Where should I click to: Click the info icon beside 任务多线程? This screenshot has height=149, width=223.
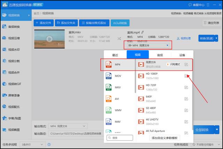(49, 144)
